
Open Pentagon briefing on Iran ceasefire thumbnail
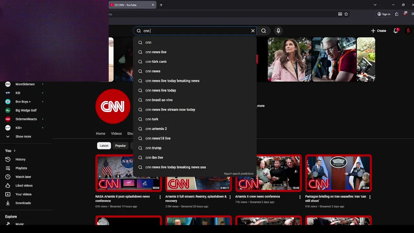pyautogui.click(x=338, y=173)
